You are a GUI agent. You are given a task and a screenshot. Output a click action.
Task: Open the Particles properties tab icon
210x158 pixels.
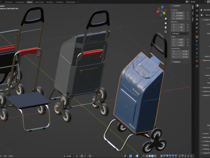click(197, 45)
